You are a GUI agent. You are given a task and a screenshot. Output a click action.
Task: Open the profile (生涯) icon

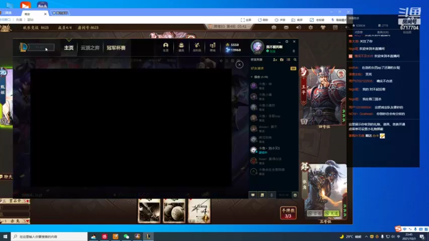click(166, 47)
